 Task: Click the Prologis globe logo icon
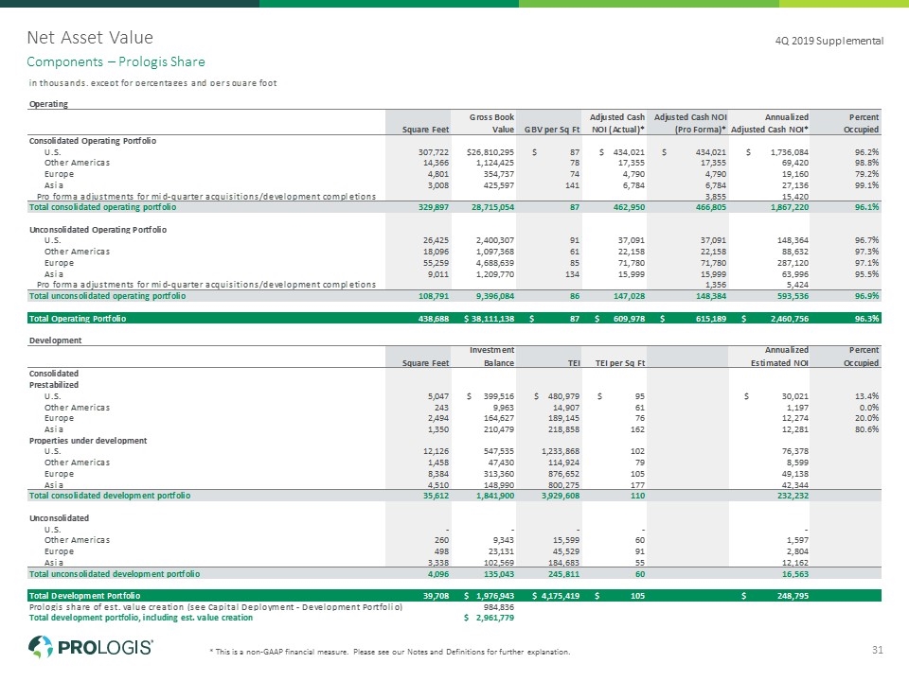click(41, 647)
